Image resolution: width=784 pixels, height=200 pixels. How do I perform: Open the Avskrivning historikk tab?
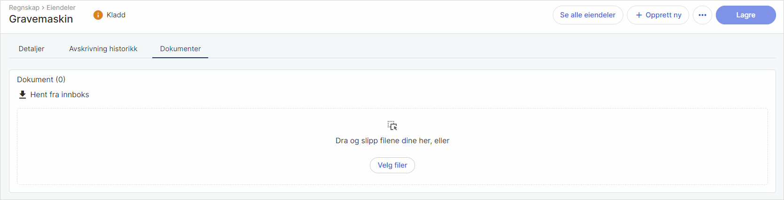[103, 49]
